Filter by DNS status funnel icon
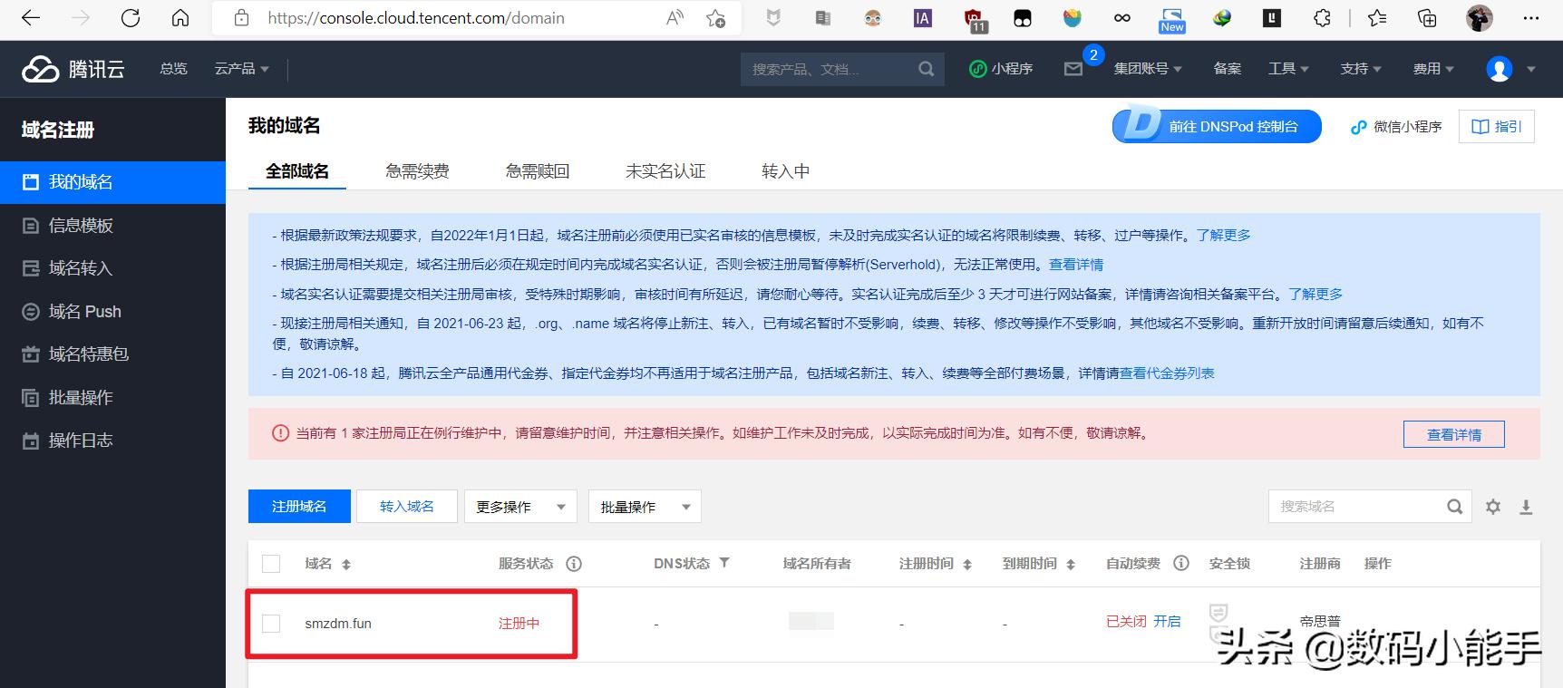This screenshot has height=688, width=1563. 724,563
